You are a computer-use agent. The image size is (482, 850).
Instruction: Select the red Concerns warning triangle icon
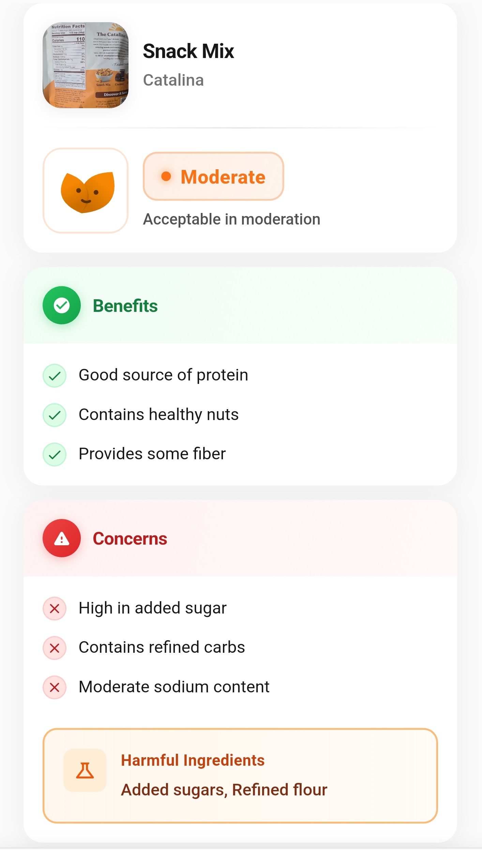click(x=61, y=538)
